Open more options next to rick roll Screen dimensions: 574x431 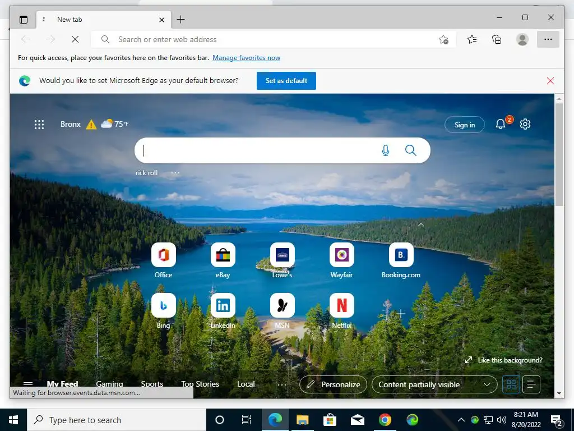(175, 173)
